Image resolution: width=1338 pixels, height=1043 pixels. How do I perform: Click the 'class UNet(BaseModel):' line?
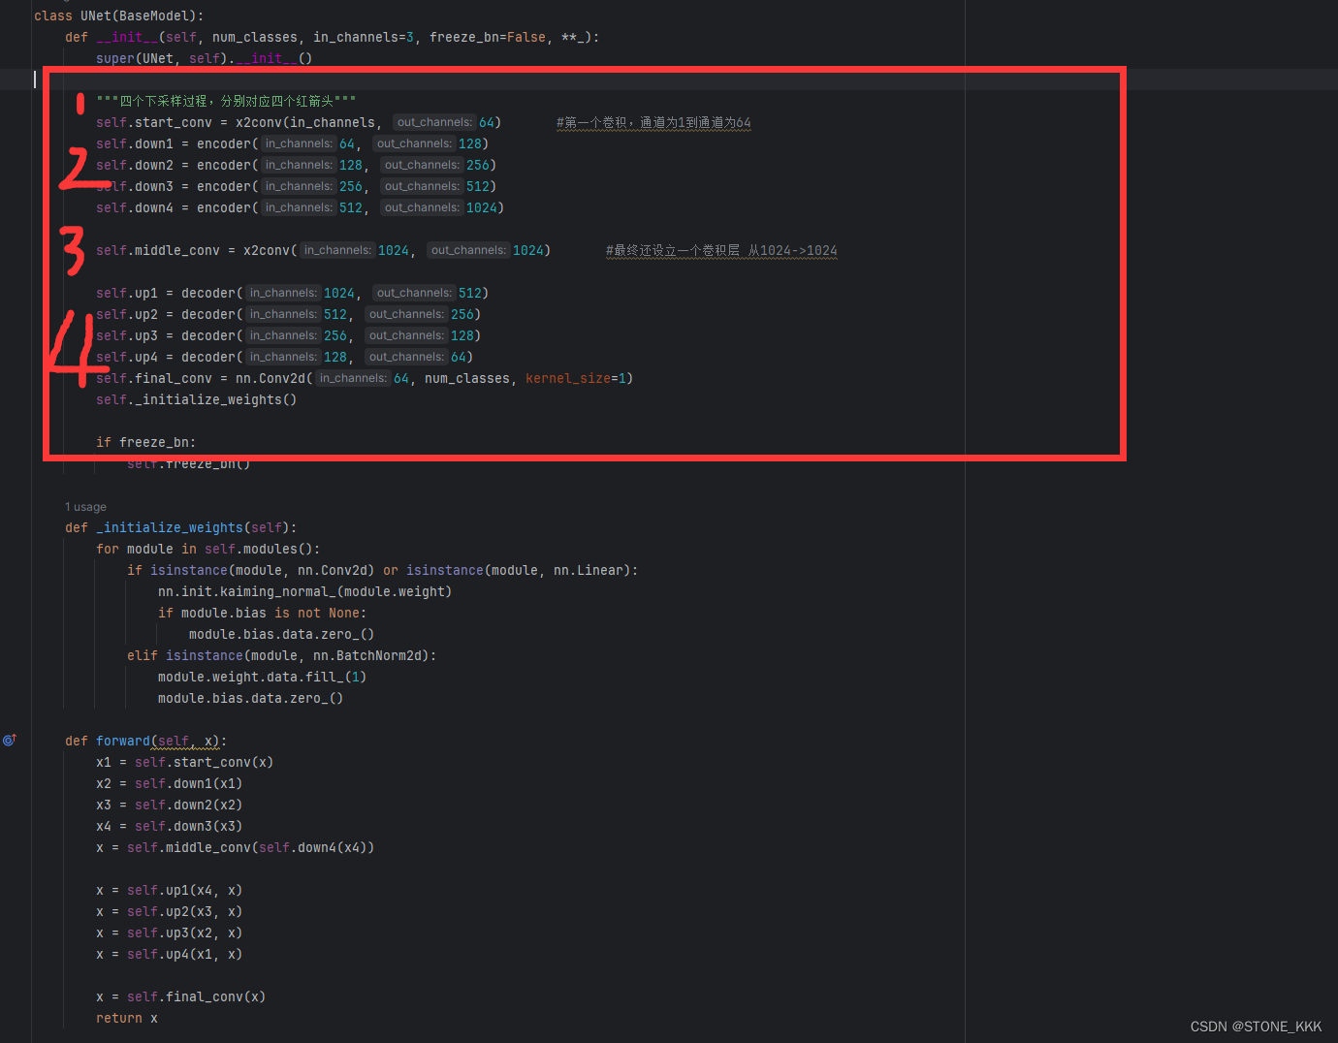[119, 16]
